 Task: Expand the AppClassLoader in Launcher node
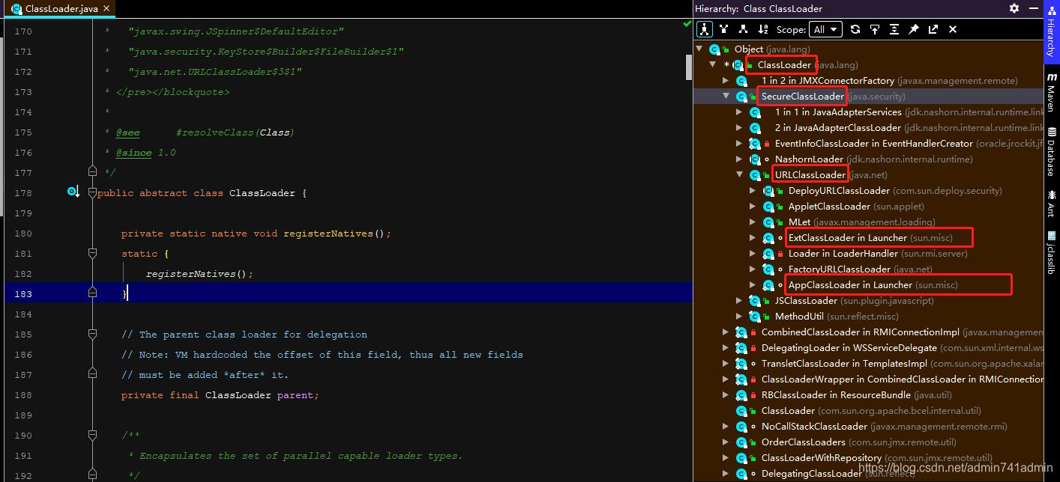pyautogui.click(x=753, y=284)
